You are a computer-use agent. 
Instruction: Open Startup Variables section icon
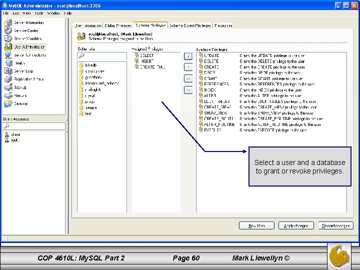coord(8,38)
